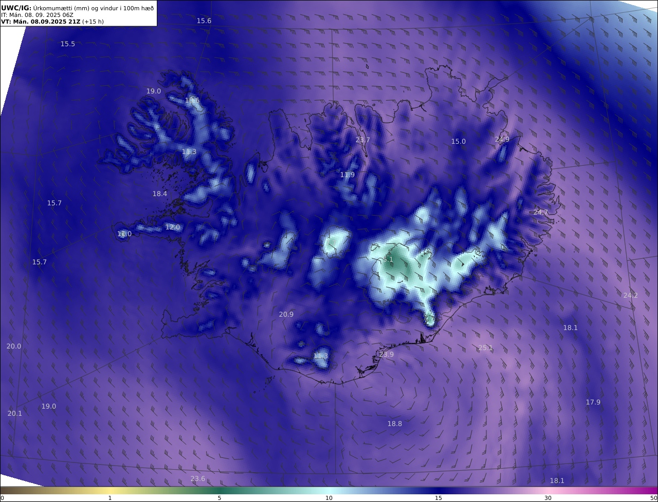Click the 25.1 value label
658x502 pixels.
click(x=486, y=348)
